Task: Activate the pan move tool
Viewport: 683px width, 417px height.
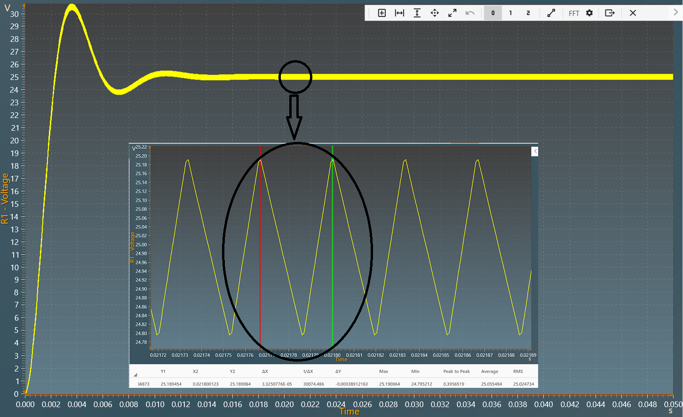Action: (435, 13)
